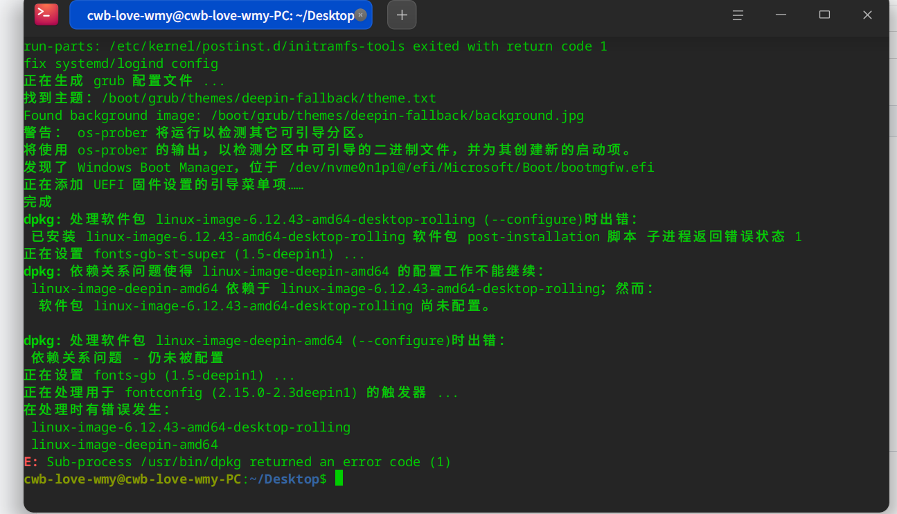Click the '正在设置 fonts-gb (1.5-deepin1)' line

[159, 375]
